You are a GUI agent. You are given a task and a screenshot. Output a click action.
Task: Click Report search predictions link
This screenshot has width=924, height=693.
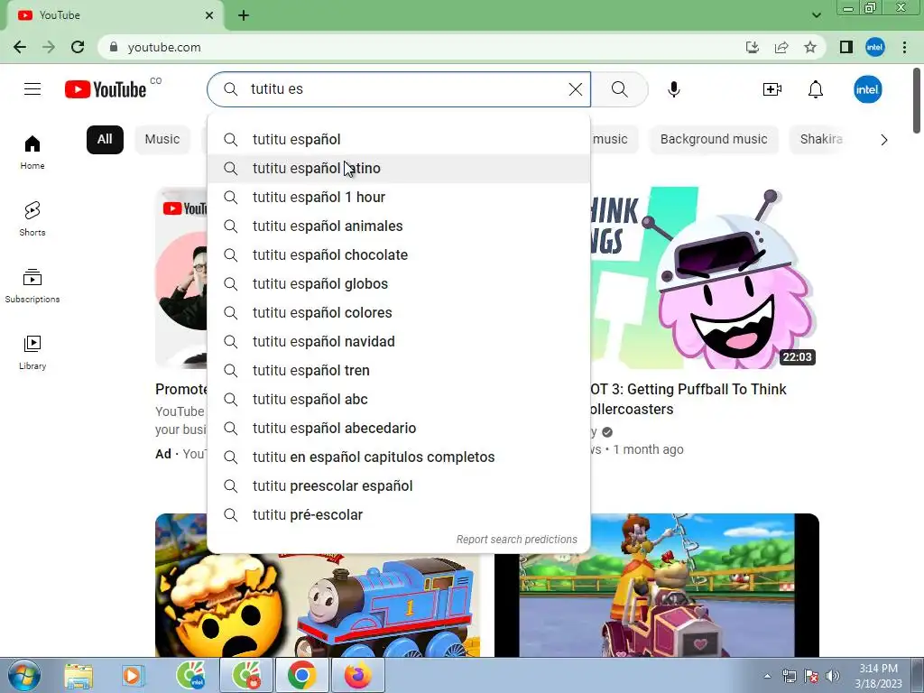tap(517, 540)
